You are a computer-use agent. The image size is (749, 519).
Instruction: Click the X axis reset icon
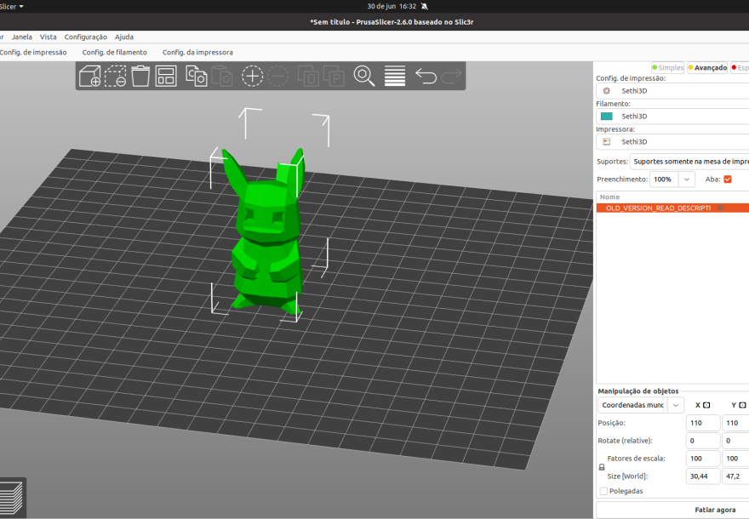click(706, 405)
